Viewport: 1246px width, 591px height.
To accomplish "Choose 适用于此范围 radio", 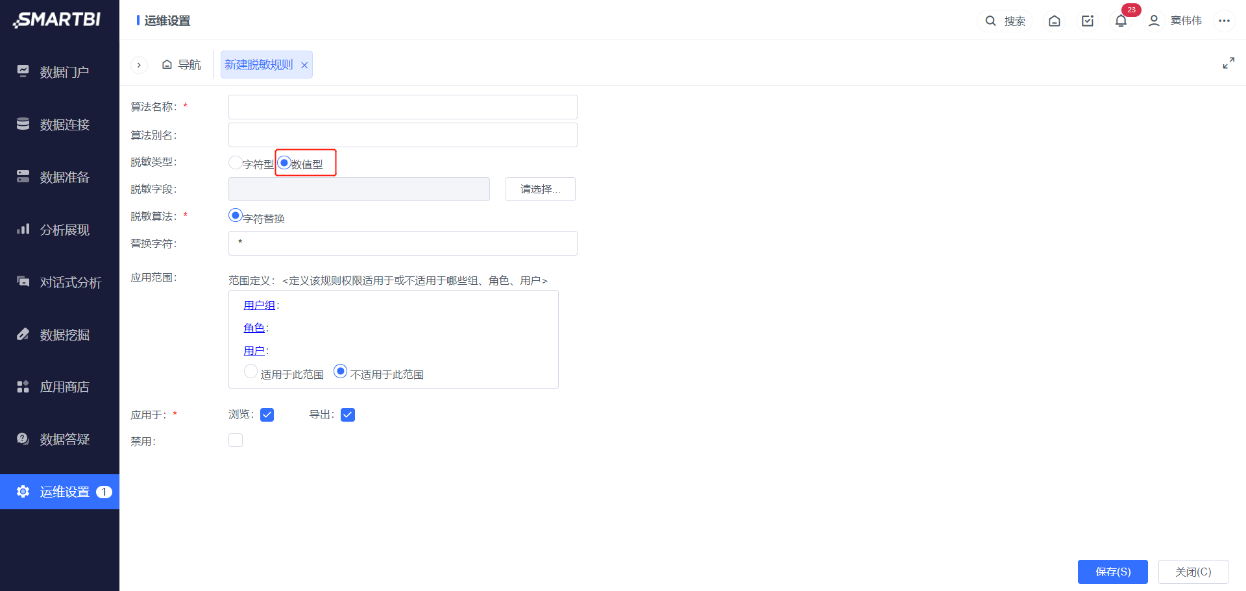I will tap(251, 372).
